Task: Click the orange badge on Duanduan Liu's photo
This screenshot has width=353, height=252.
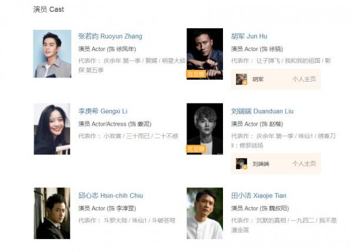Action: pyautogui.click(x=196, y=149)
